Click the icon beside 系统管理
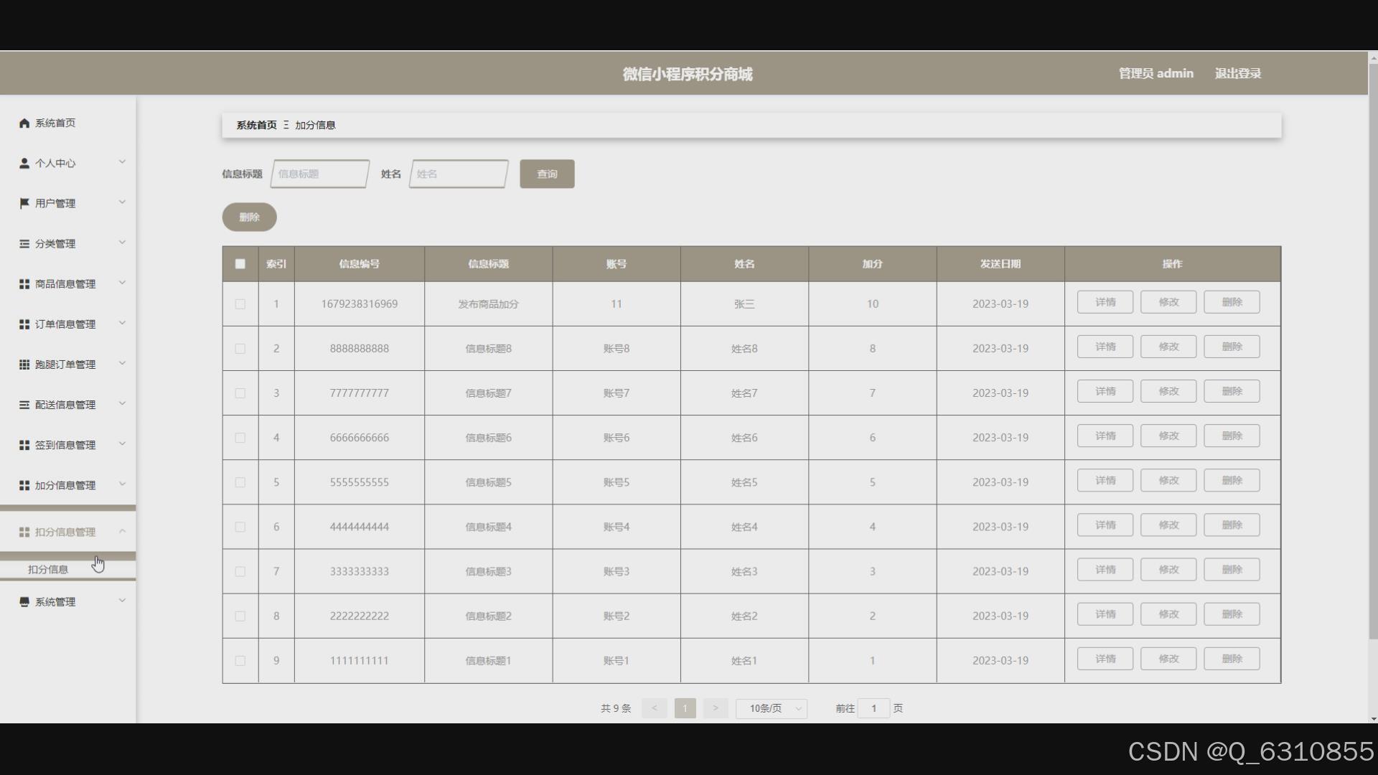The image size is (1378, 775). point(24,602)
